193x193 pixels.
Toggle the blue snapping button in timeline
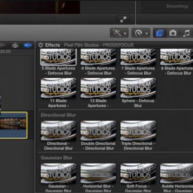pos(28,46)
